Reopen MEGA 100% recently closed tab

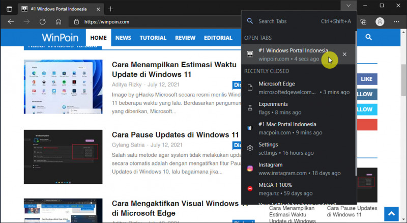(x=298, y=189)
